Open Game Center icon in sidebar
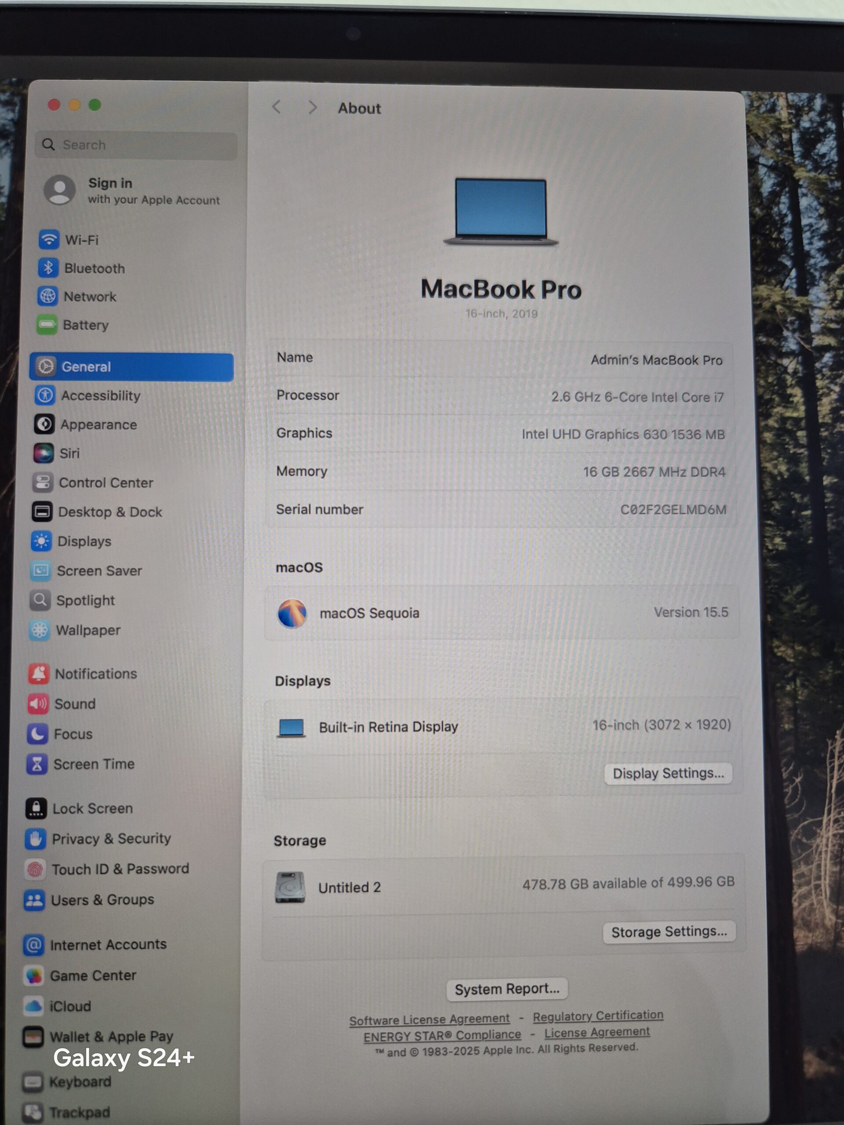 pyautogui.click(x=34, y=976)
